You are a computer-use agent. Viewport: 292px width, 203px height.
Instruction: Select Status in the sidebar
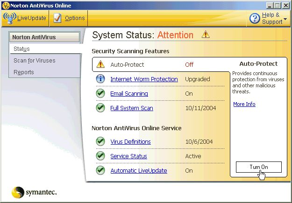coord(22,49)
